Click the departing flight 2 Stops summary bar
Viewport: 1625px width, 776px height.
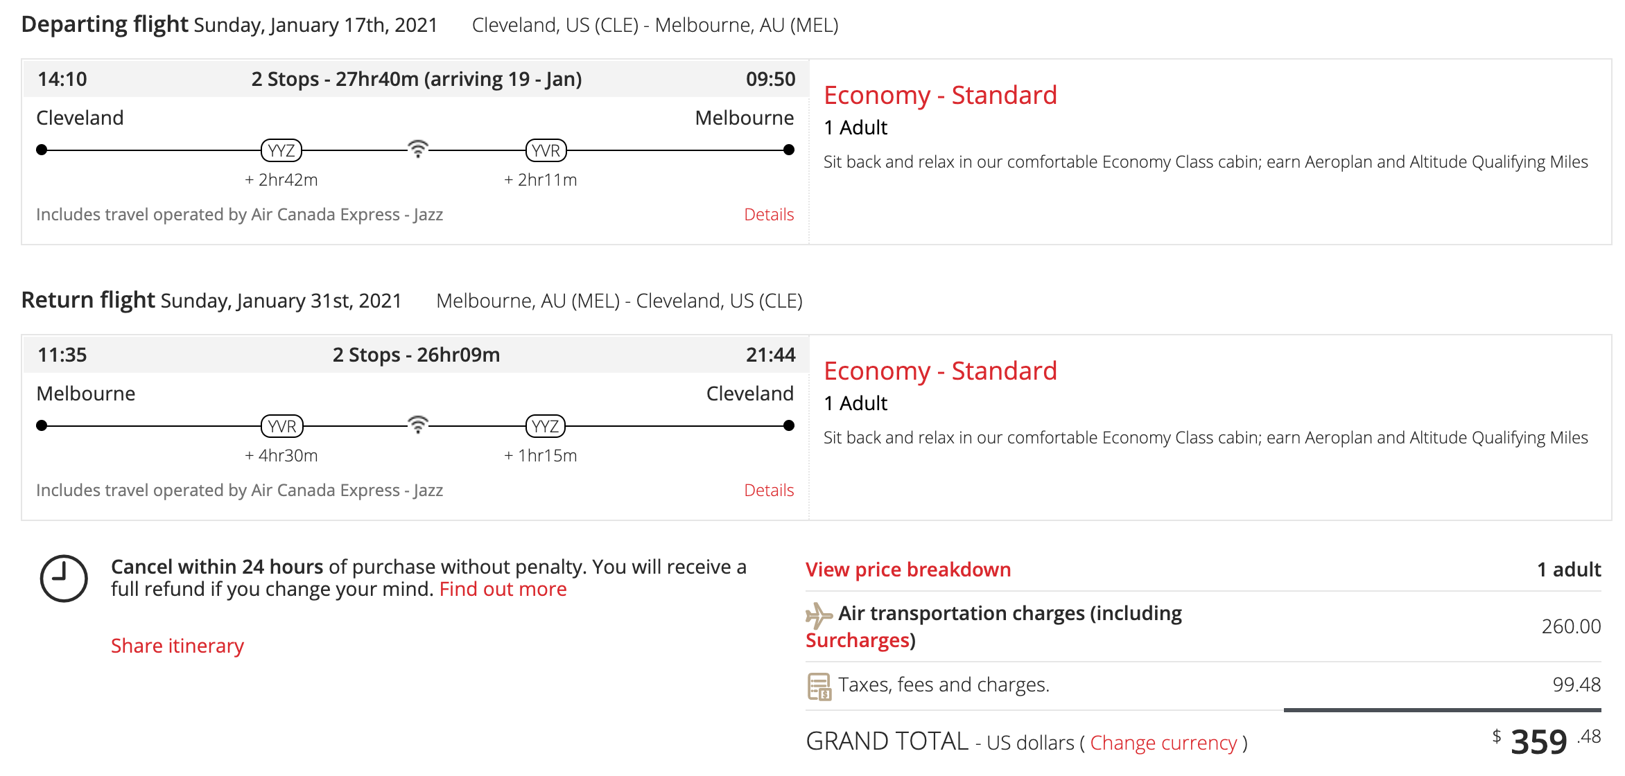pyautogui.click(x=416, y=79)
